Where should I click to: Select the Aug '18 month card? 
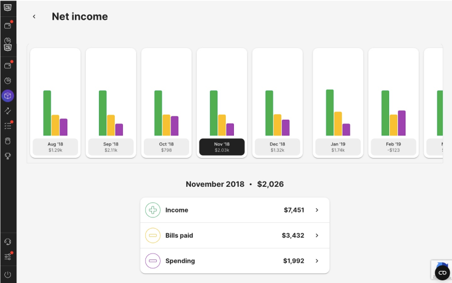point(55,103)
